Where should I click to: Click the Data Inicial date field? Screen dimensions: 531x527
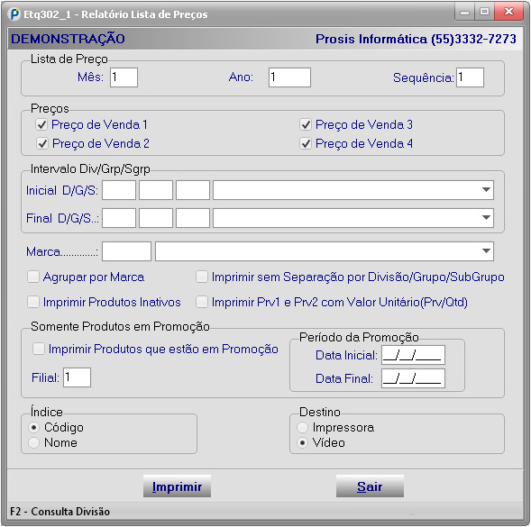coord(413,355)
